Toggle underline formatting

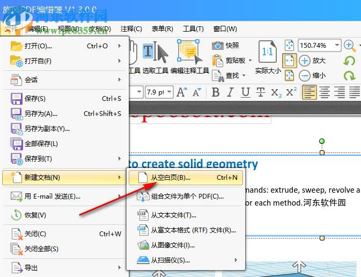(246, 92)
